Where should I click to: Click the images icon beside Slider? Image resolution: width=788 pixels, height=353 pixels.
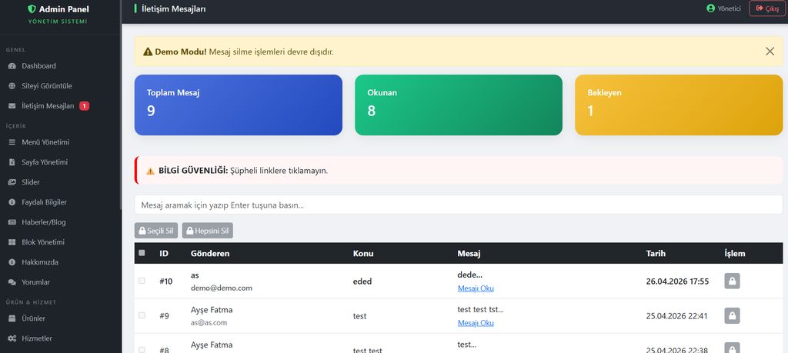[12, 182]
